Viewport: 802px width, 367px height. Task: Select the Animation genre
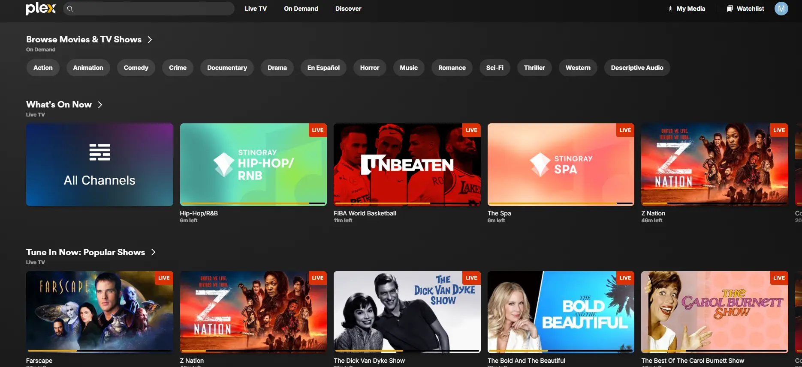(x=88, y=68)
